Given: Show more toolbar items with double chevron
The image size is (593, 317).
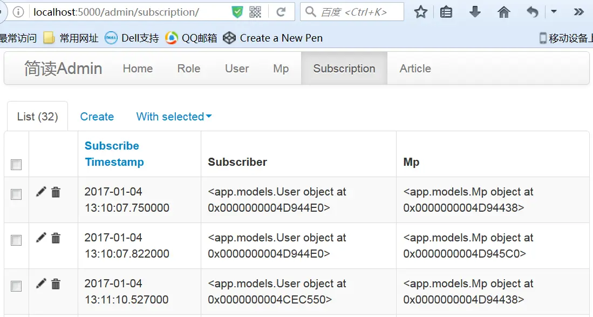Looking at the screenshot, I should point(578,12).
